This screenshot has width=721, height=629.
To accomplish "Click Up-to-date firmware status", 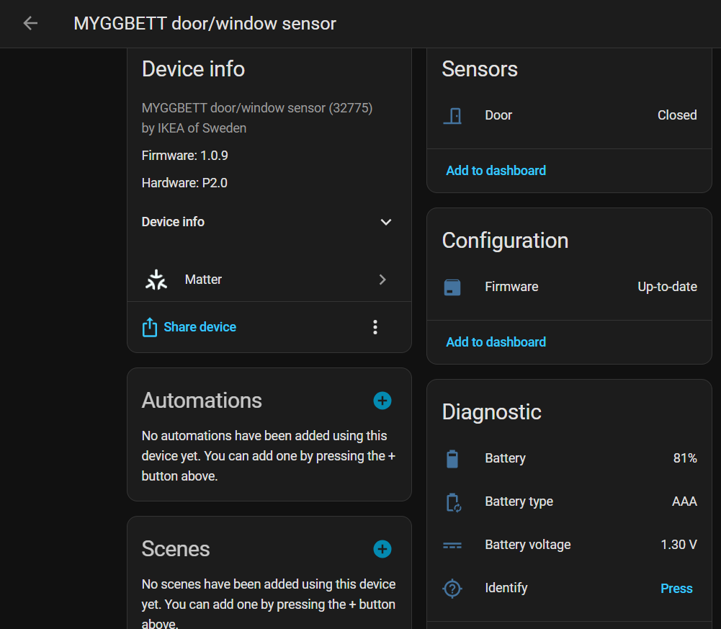I will 667,287.
